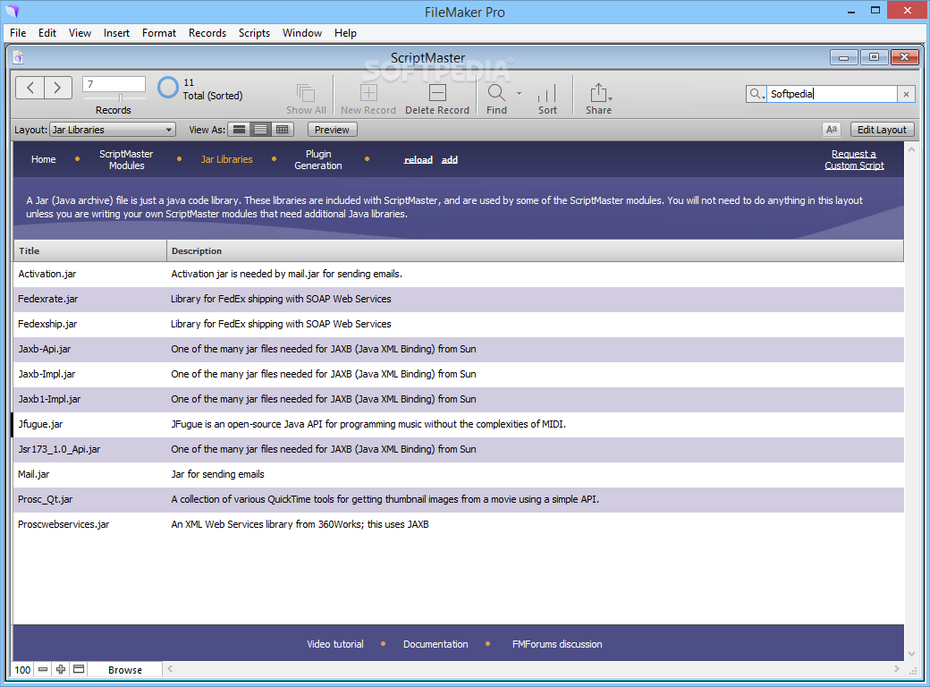The width and height of the screenshot is (930, 687).
Task: Switch to Table view
Action: [283, 130]
